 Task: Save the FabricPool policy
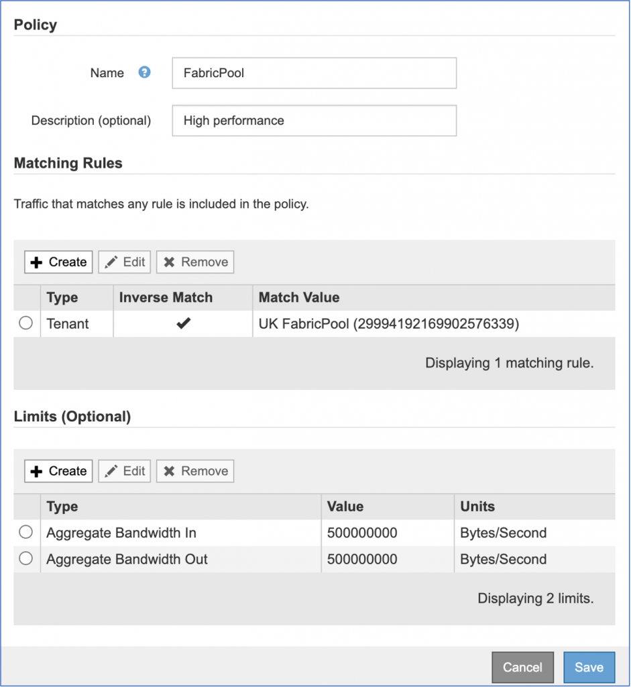click(x=589, y=667)
